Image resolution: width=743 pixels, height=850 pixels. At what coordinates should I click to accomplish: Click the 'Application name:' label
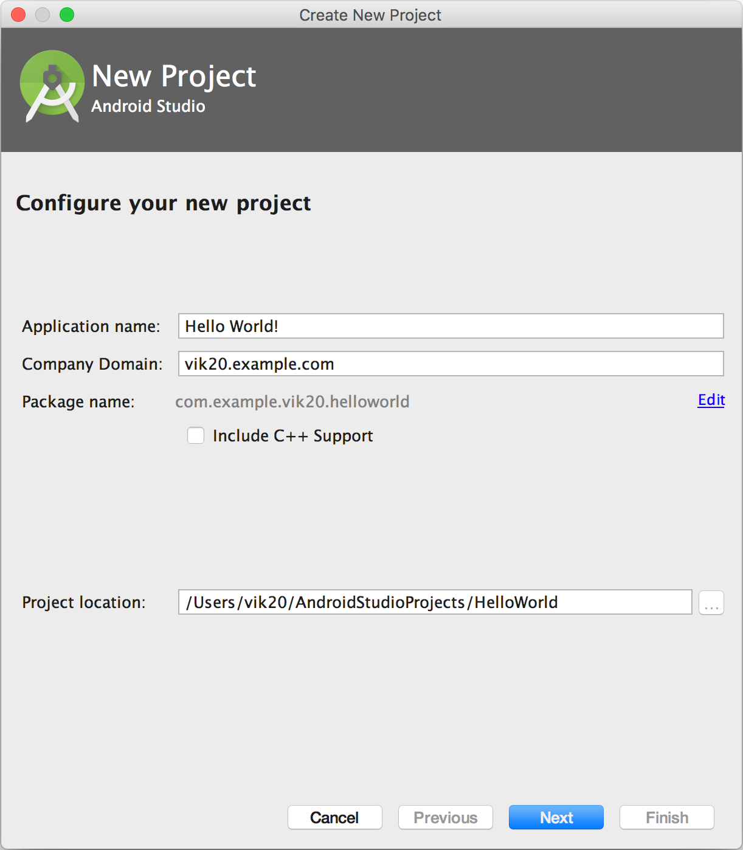(91, 327)
